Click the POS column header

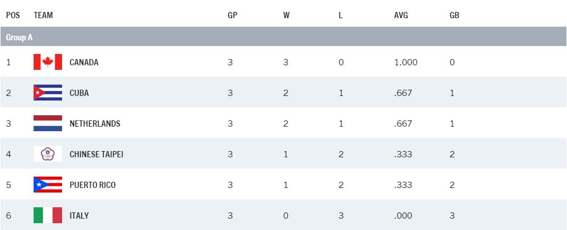[x=13, y=15]
